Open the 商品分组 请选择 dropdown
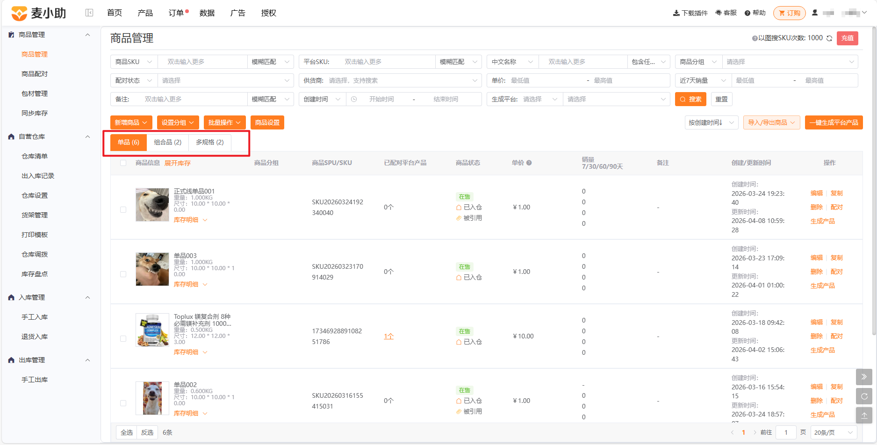This screenshot has width=877, height=445. tap(790, 62)
